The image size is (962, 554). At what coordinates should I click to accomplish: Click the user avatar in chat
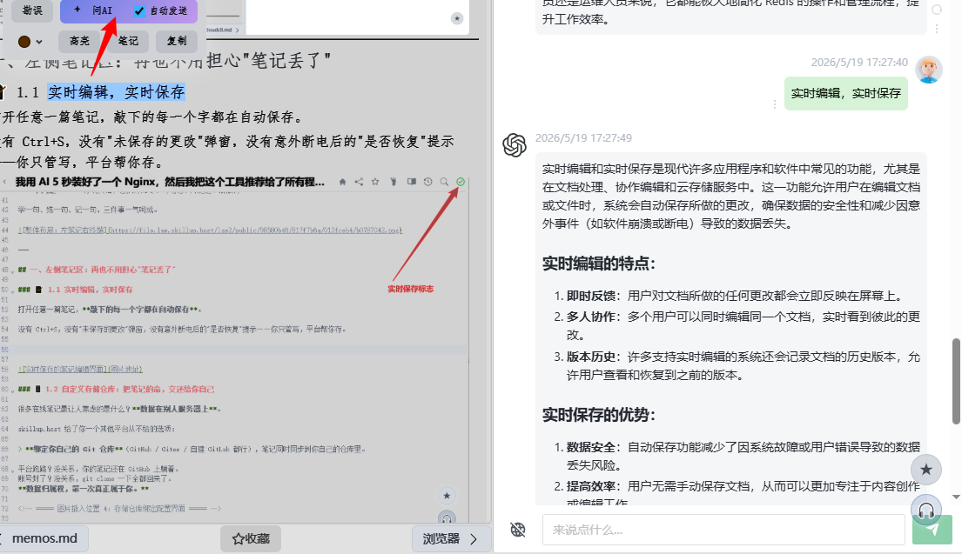point(929,70)
